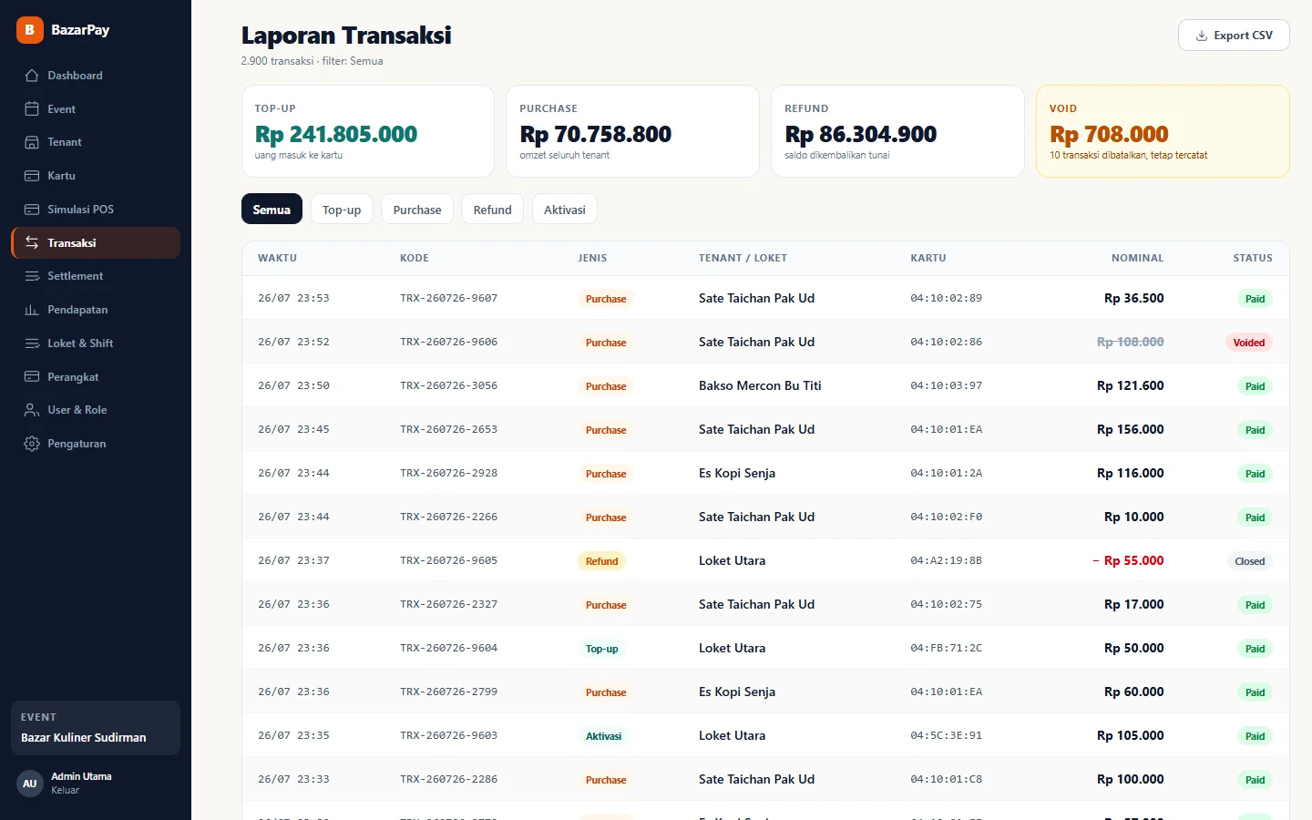Click the Keluar logout link
Screen dimensions: 1312x820
65,790
